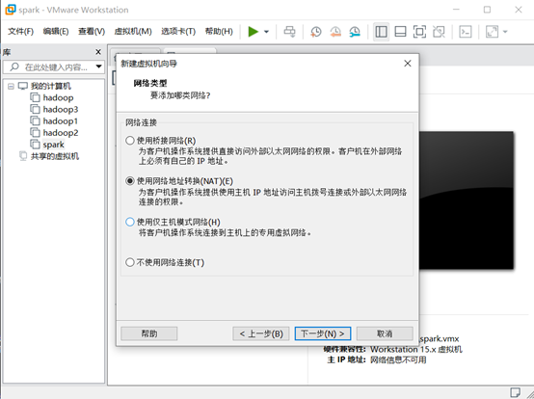534x399 pixels.
Task: Open the snapshot manager icon
Action: (x=355, y=32)
